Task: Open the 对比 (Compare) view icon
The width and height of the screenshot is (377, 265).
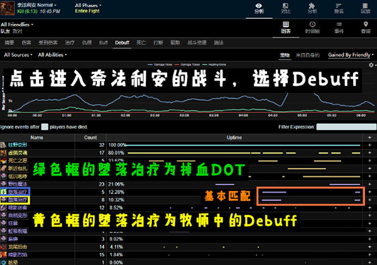Action: 285,7
